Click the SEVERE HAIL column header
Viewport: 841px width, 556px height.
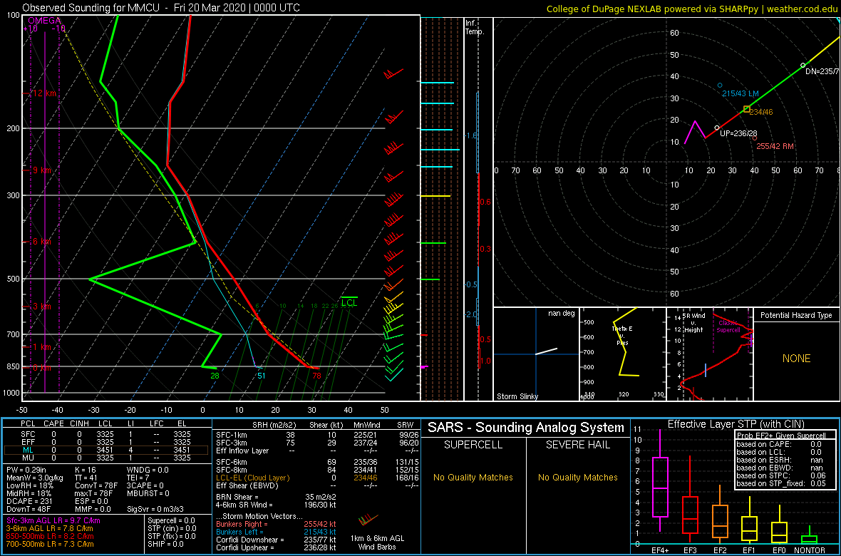(577, 446)
